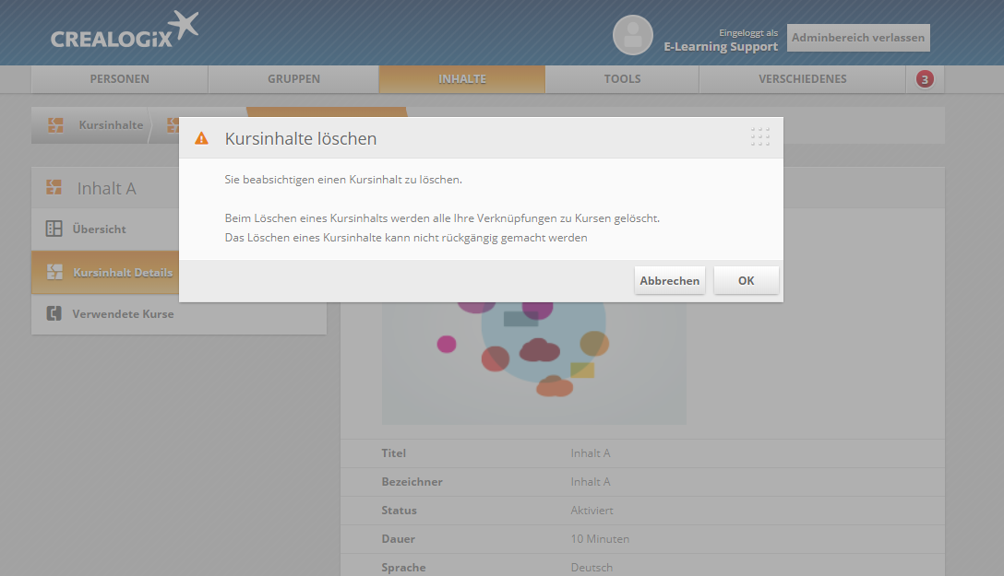Image resolution: width=1004 pixels, height=576 pixels.
Task: Open the red notification badge showing 3
Action: point(925,79)
